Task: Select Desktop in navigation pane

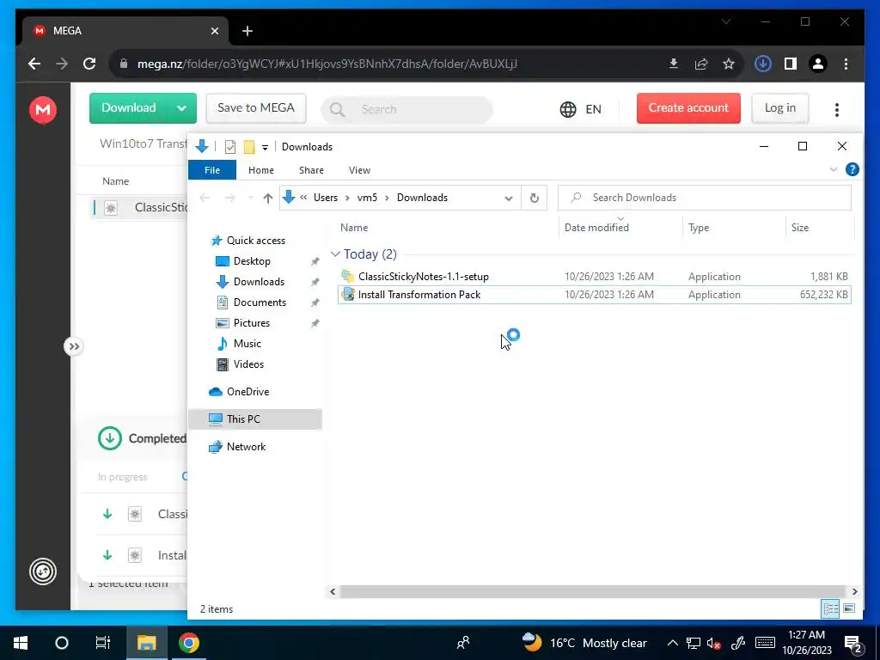Action: click(252, 261)
